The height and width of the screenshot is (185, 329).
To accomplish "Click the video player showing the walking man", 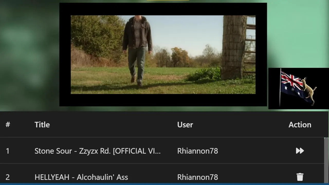I will [163, 54].
